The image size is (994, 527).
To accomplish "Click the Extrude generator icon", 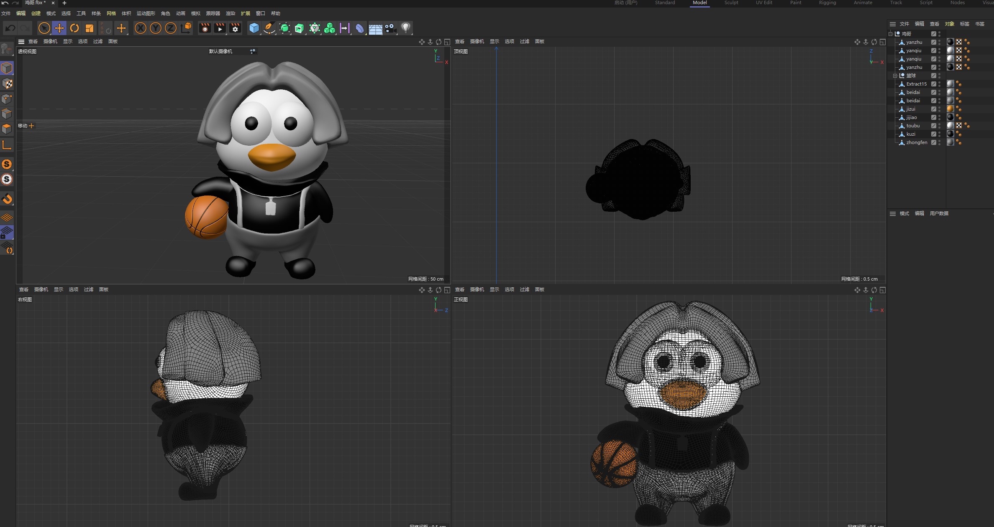I will tap(300, 28).
